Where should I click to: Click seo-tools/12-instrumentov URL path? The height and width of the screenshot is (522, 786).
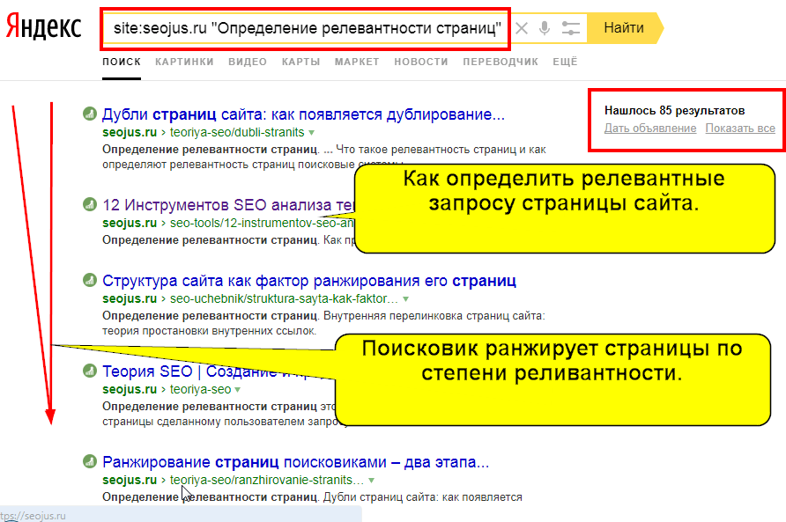(x=263, y=223)
